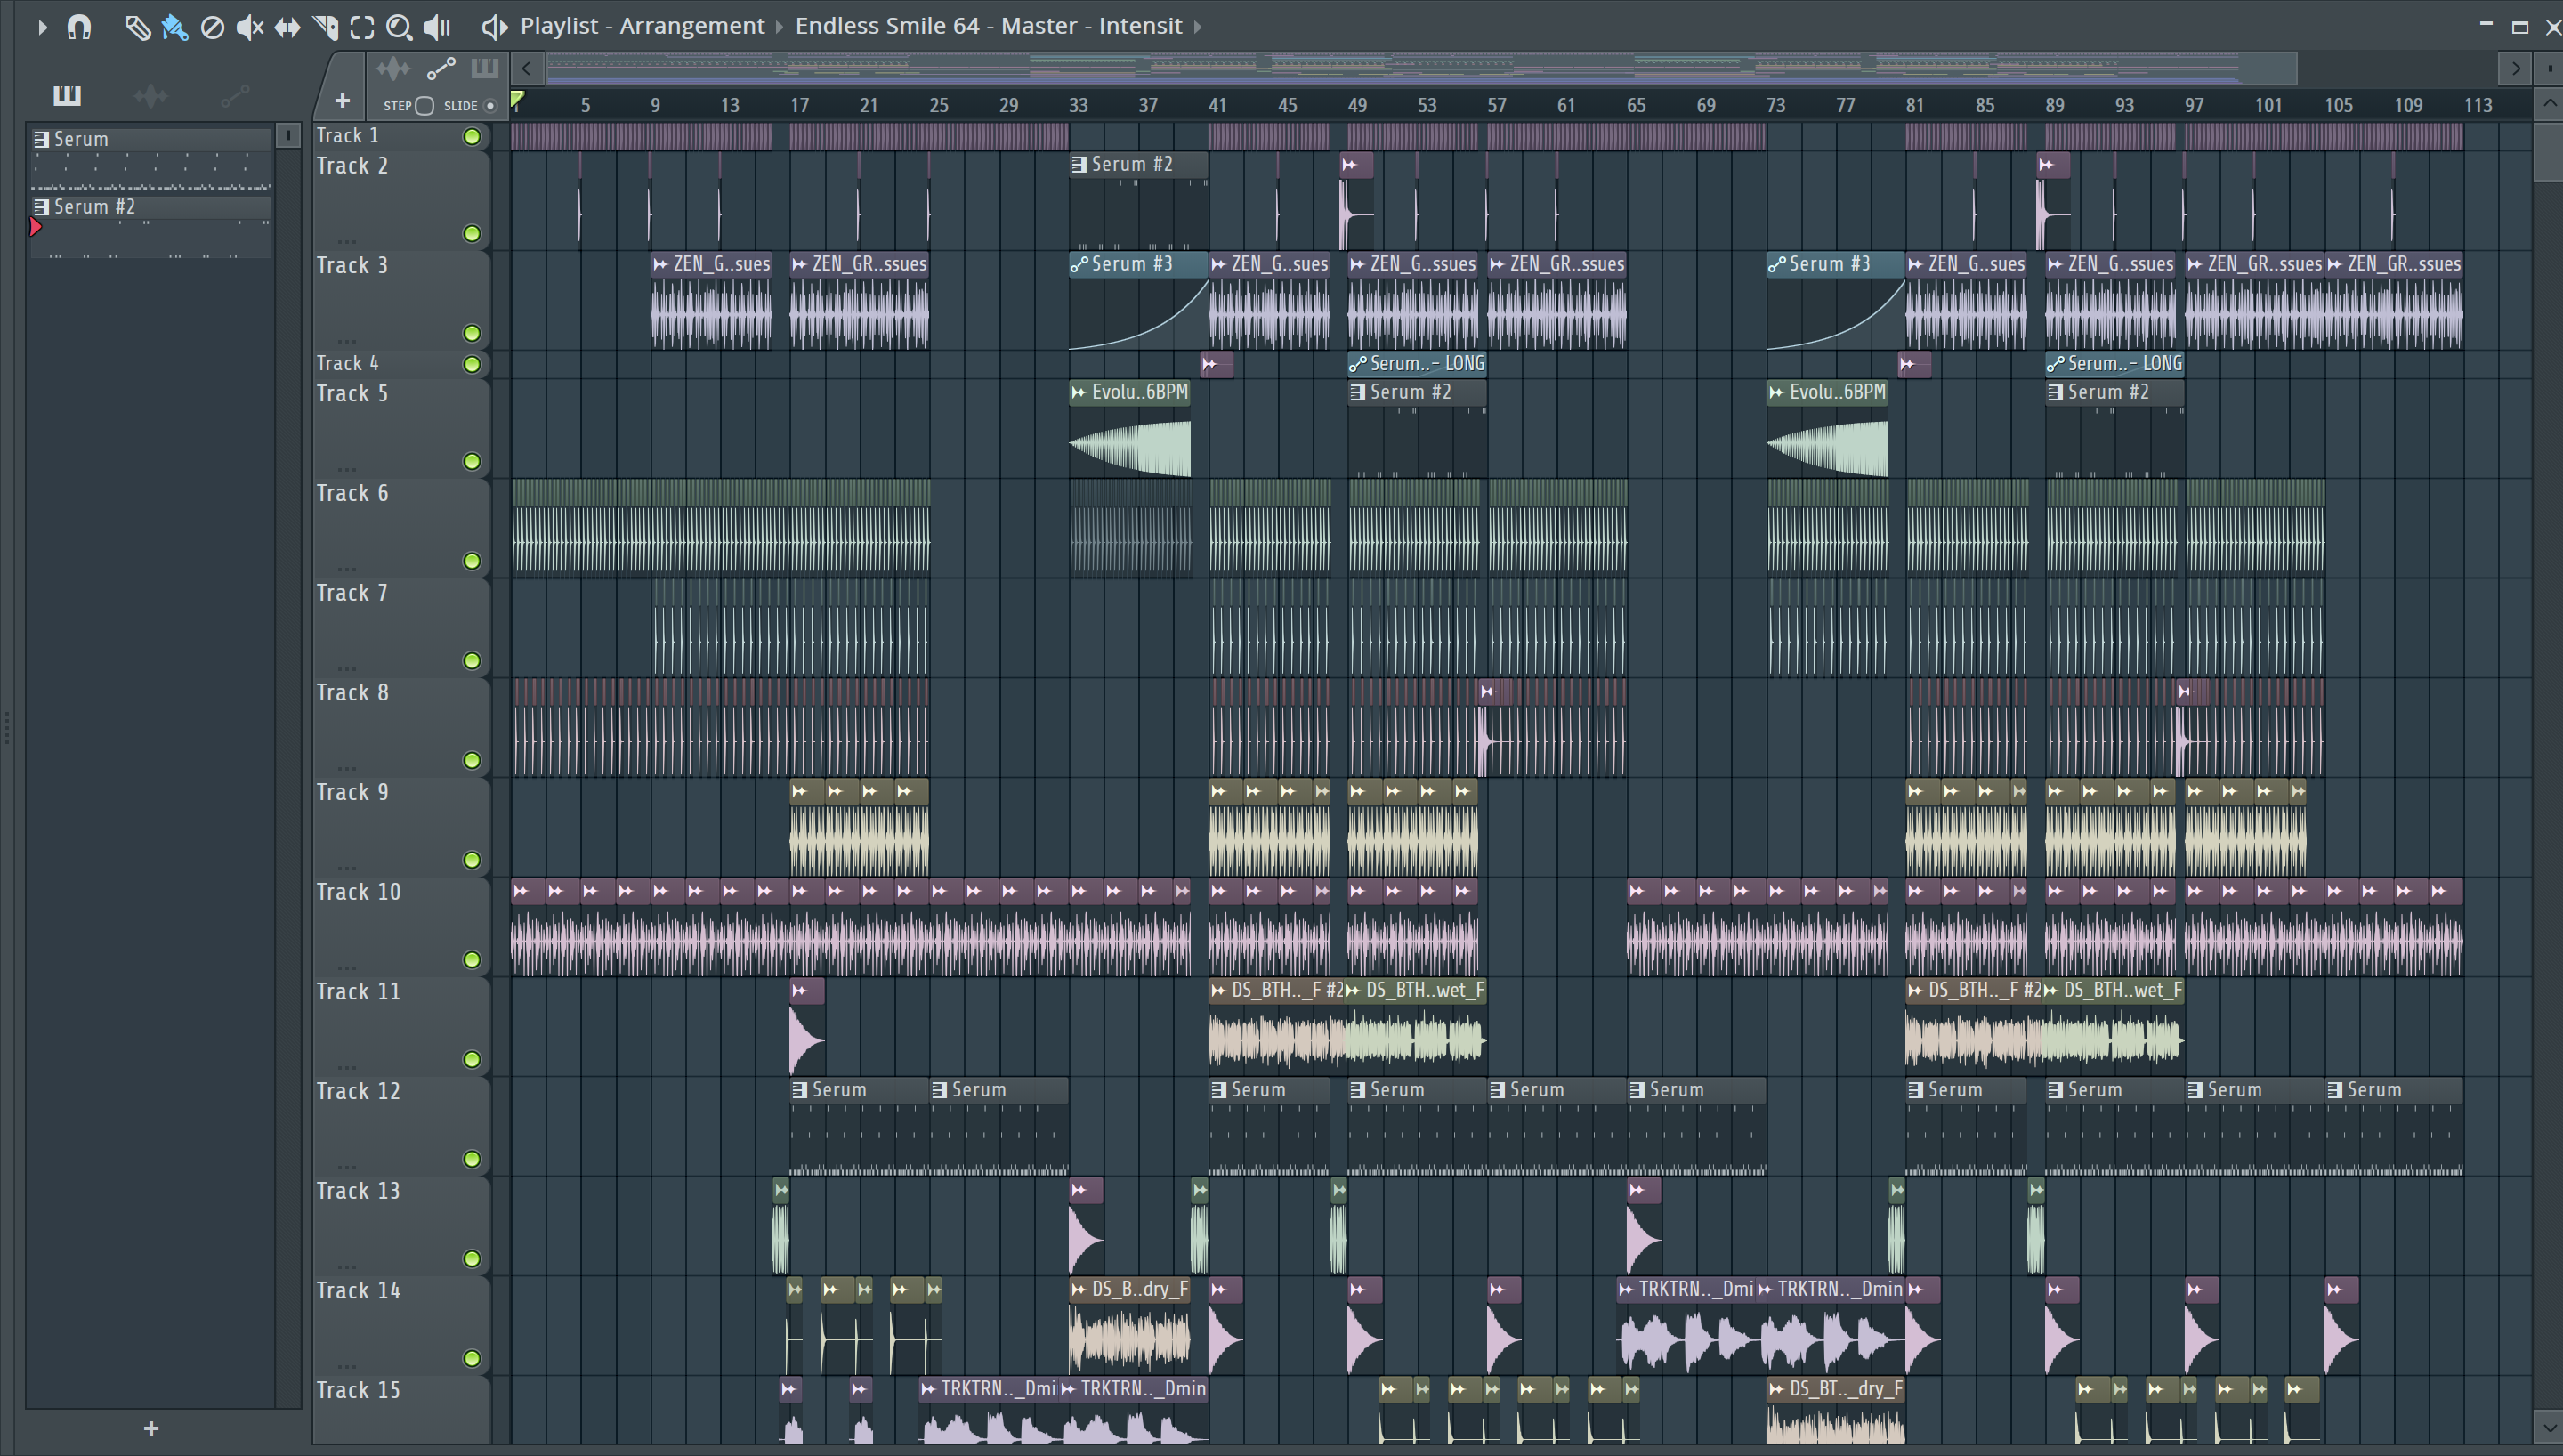2563x1456 pixels.
Task: Toggle the snap magnet icon
Action: coord(79,27)
